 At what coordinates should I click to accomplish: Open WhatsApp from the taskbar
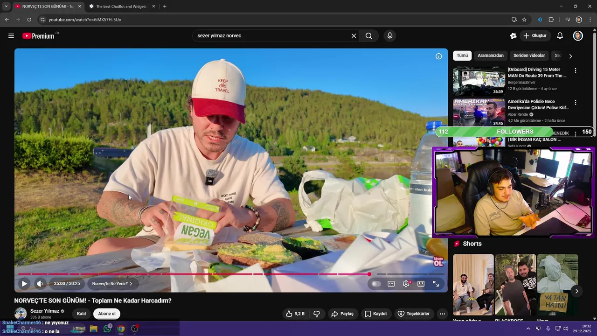point(107,329)
